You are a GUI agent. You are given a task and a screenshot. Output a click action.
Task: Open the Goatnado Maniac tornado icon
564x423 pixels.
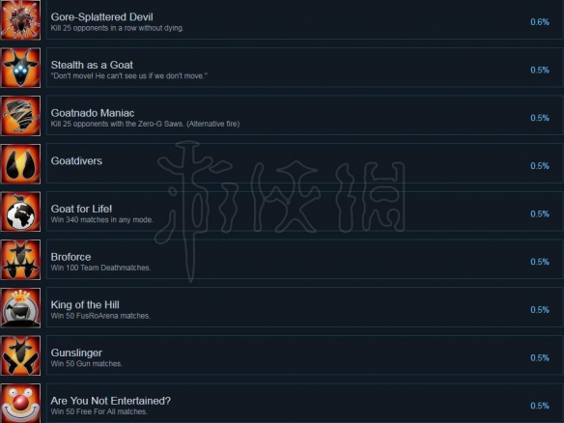(x=20, y=116)
